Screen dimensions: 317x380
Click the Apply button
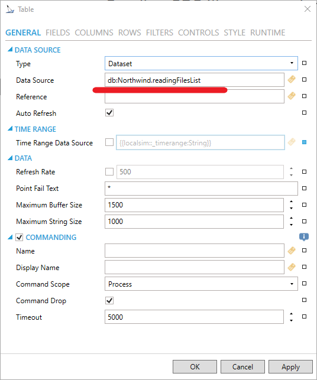click(290, 366)
